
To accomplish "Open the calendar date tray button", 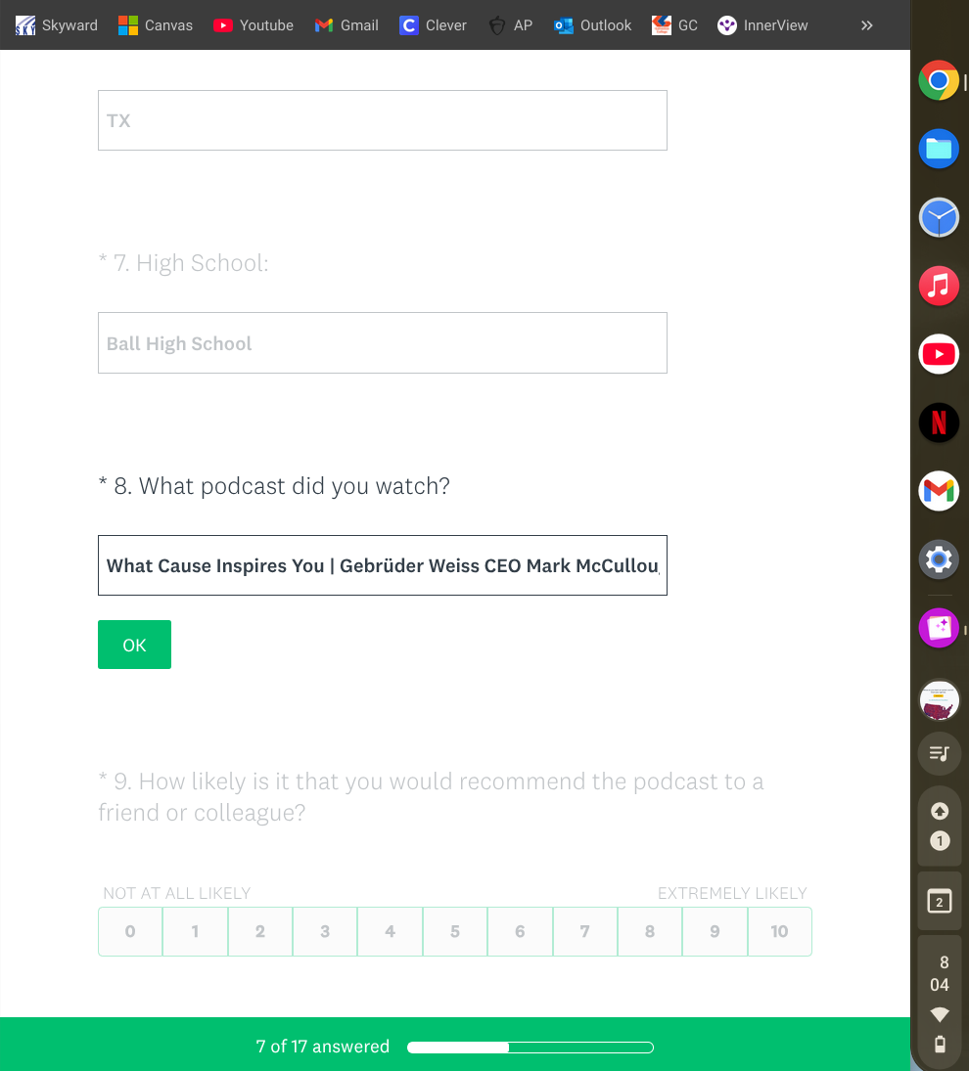I will 940,901.
